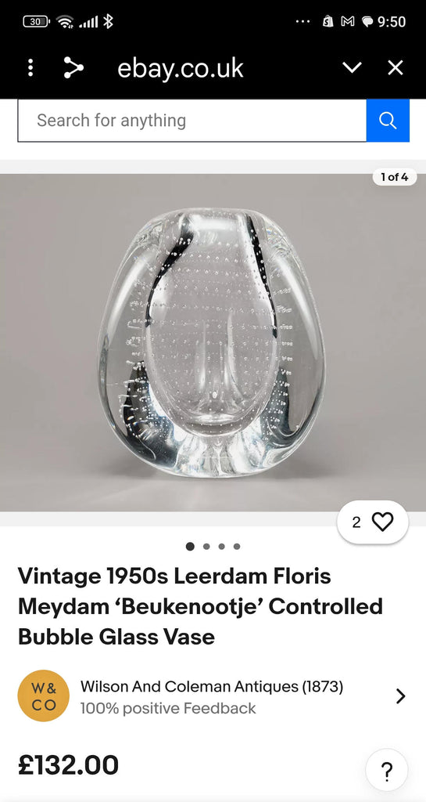
Task: Add item to watchlist via heart icon
Action: 382,522
